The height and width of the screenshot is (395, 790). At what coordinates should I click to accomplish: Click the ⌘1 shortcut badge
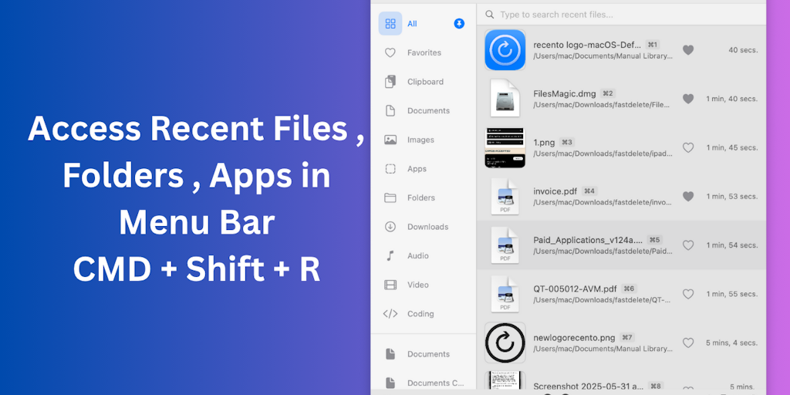[653, 45]
